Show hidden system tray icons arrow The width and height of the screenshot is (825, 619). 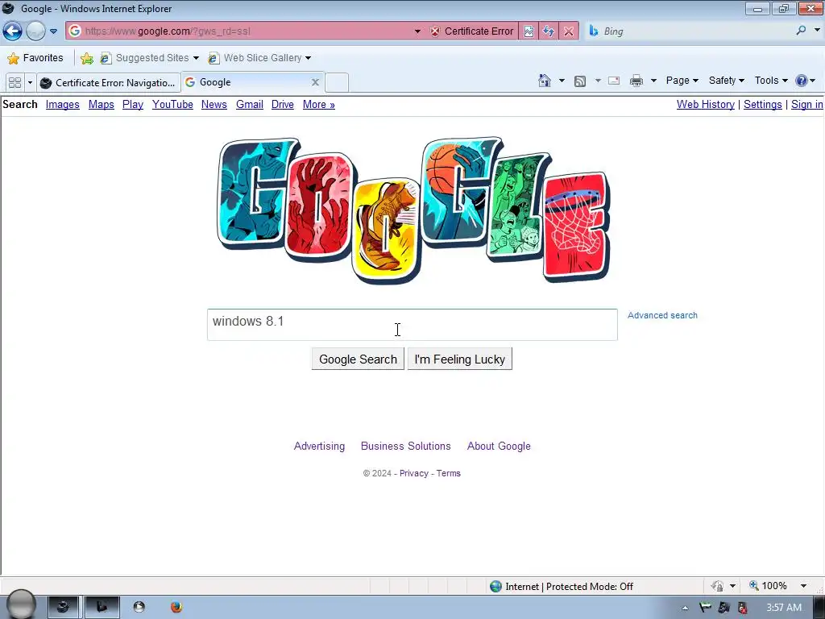tap(685, 608)
